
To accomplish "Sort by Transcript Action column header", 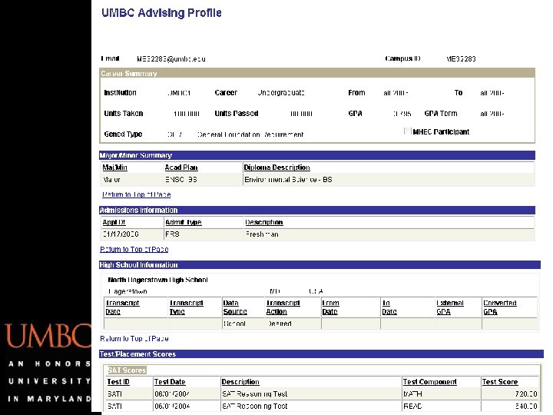I will (283, 307).
